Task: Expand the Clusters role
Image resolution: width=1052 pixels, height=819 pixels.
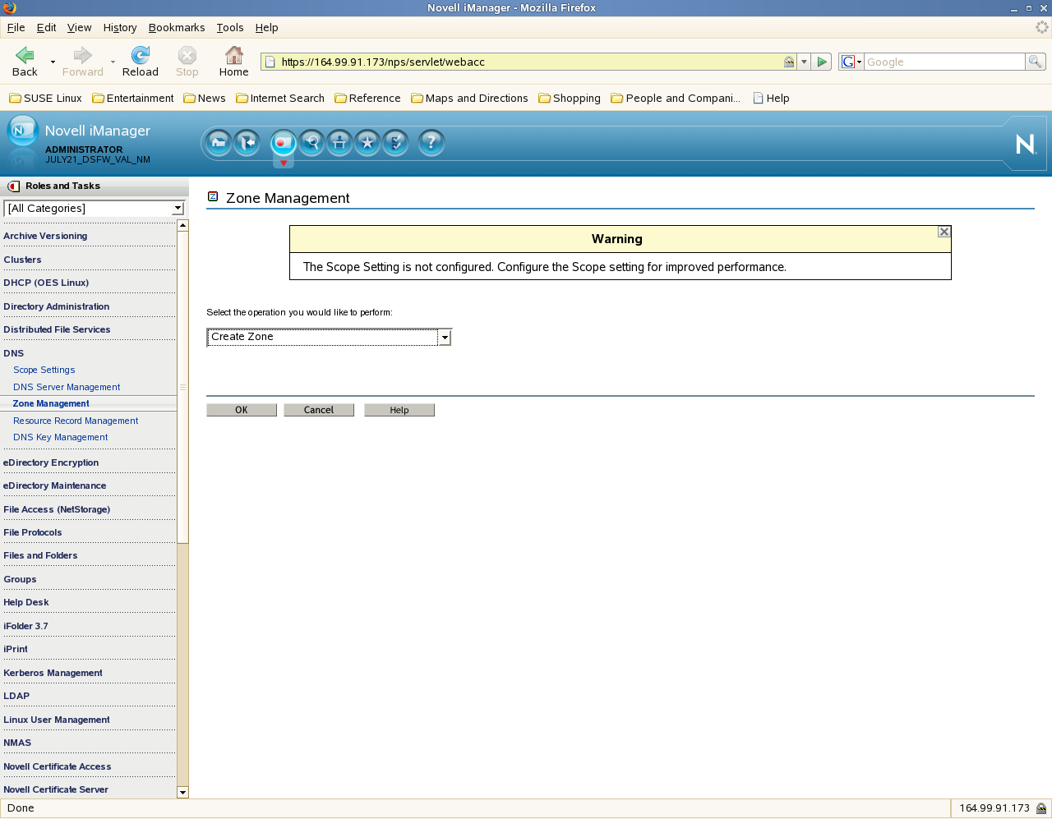Action: tap(22, 260)
